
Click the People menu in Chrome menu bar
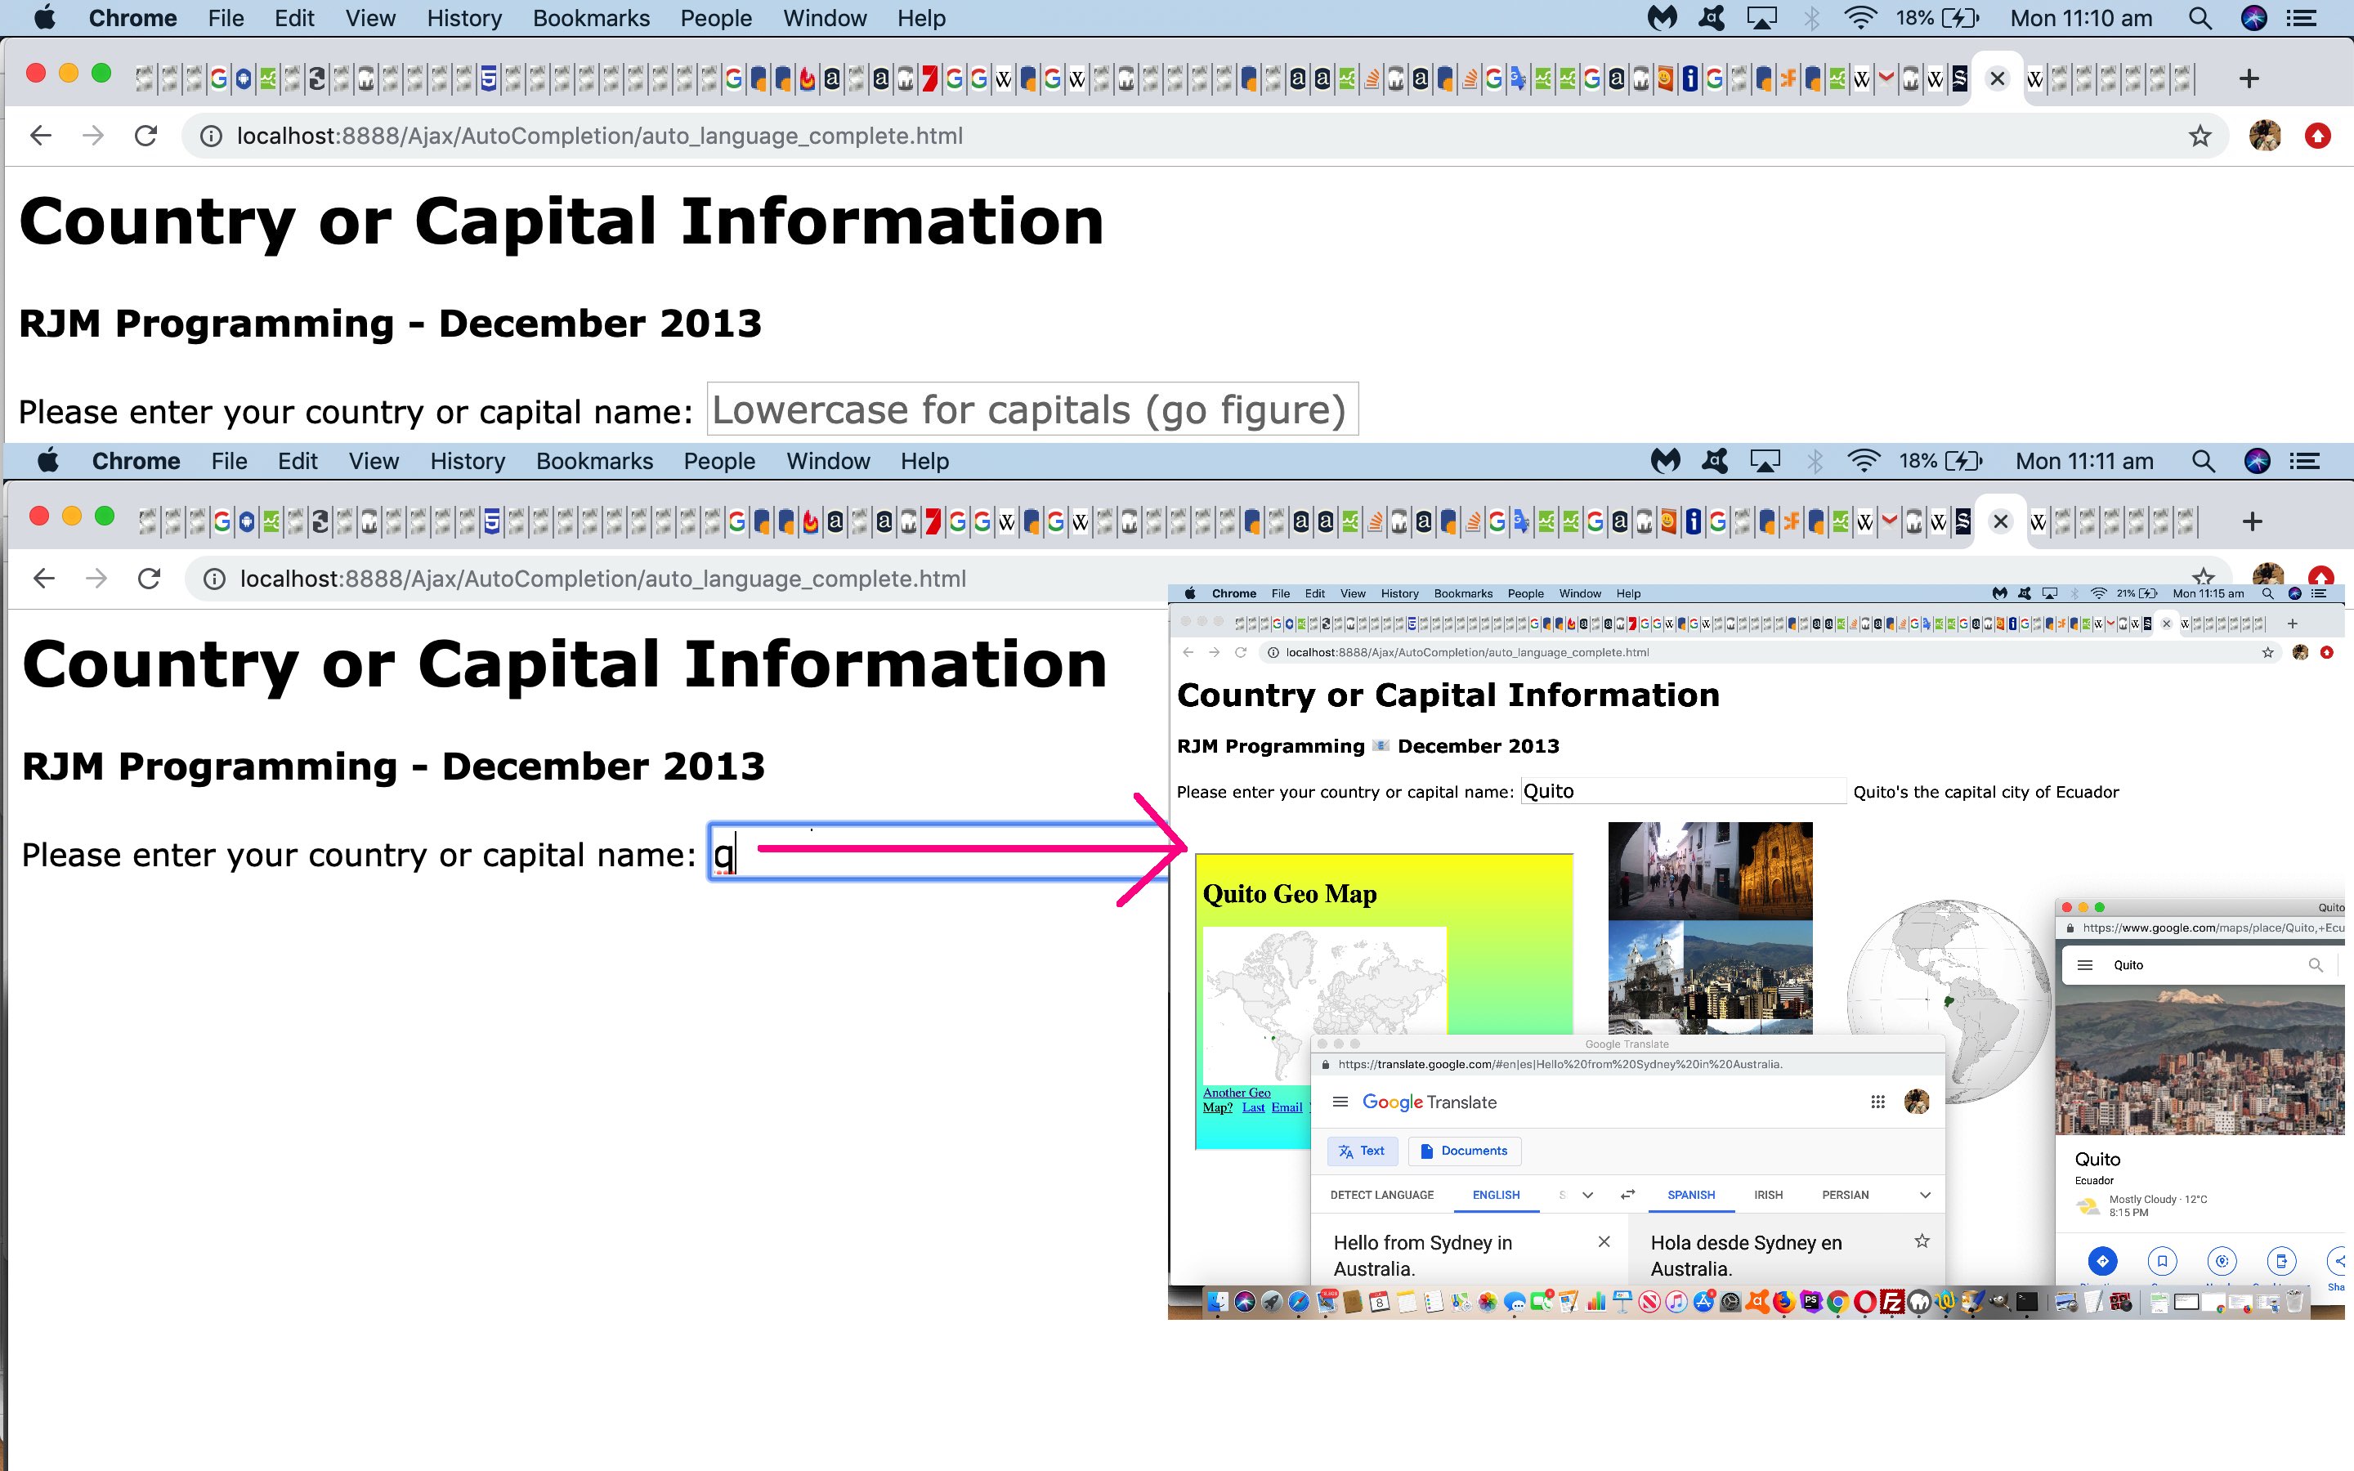[x=712, y=19]
